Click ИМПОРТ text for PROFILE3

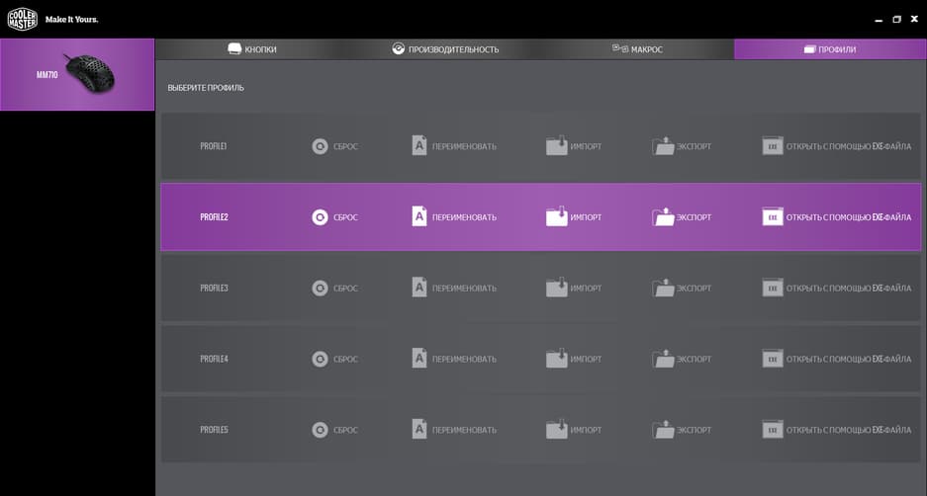pyautogui.click(x=586, y=289)
